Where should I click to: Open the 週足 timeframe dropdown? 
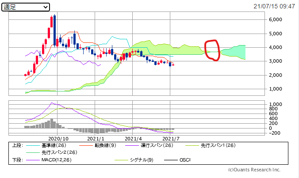pos(26,7)
